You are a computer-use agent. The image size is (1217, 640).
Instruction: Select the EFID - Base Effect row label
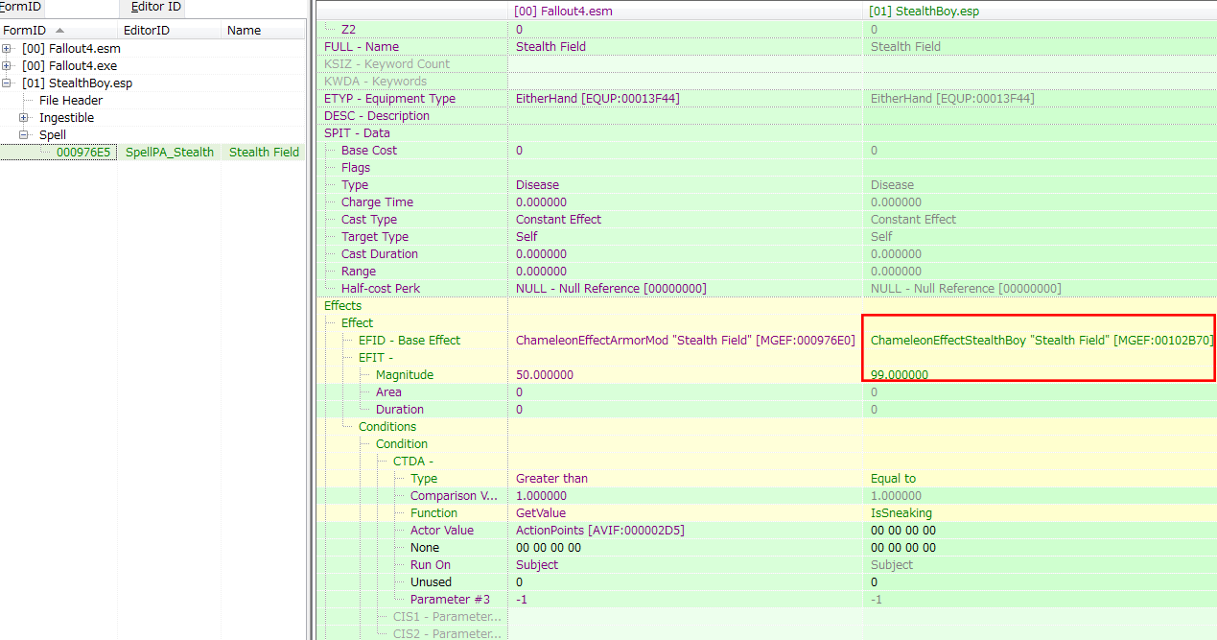click(410, 340)
